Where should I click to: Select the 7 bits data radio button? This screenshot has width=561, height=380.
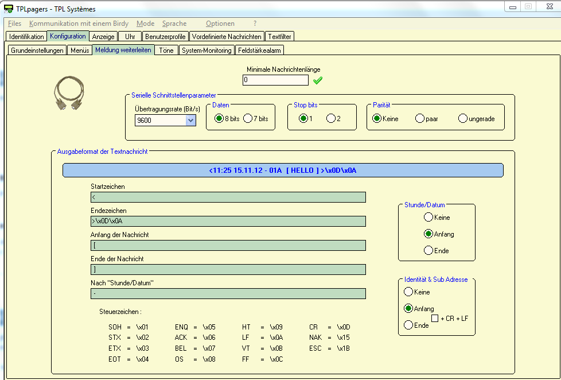248,119
